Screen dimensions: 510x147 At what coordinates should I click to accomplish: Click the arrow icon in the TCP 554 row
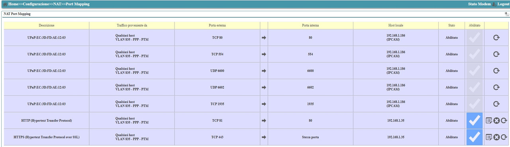pos(264,54)
